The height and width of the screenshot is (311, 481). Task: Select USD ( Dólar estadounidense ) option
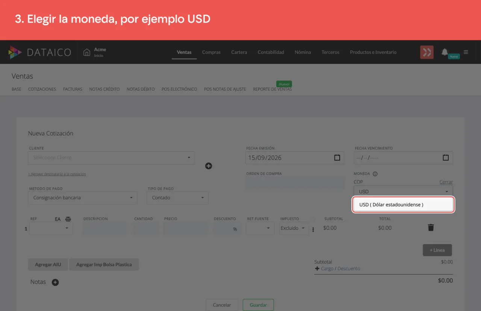pyautogui.click(x=403, y=205)
